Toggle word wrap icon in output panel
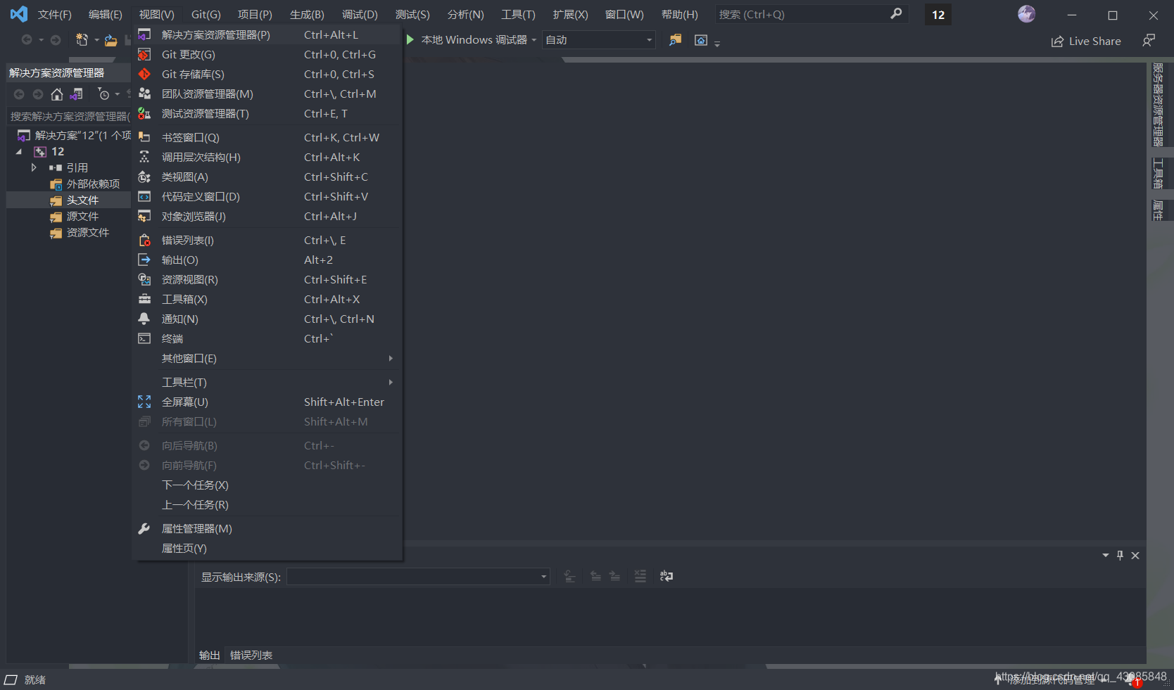This screenshot has height=690, width=1174. coord(667,576)
